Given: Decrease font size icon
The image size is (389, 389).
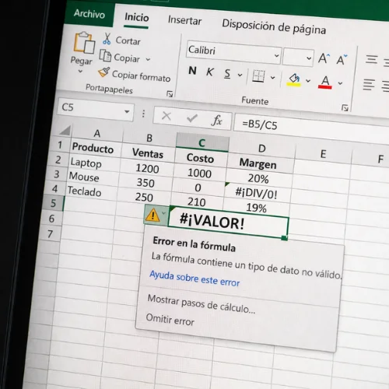Looking at the screenshot, I should 342,60.
